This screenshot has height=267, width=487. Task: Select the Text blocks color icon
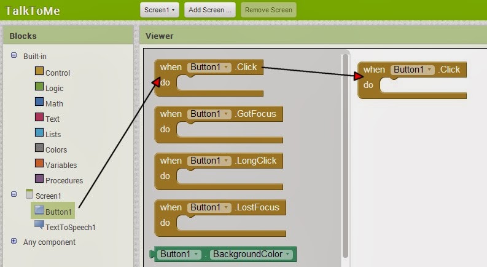(39, 117)
